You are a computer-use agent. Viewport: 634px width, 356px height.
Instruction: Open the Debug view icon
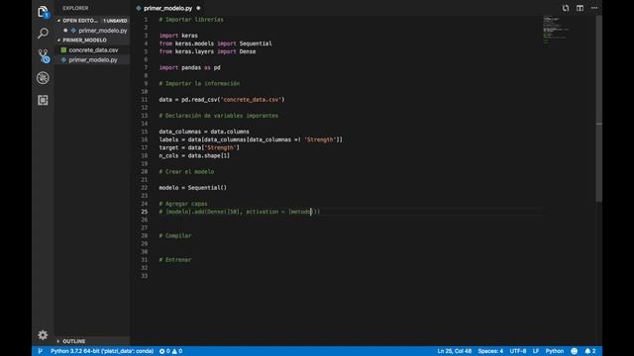click(x=43, y=78)
